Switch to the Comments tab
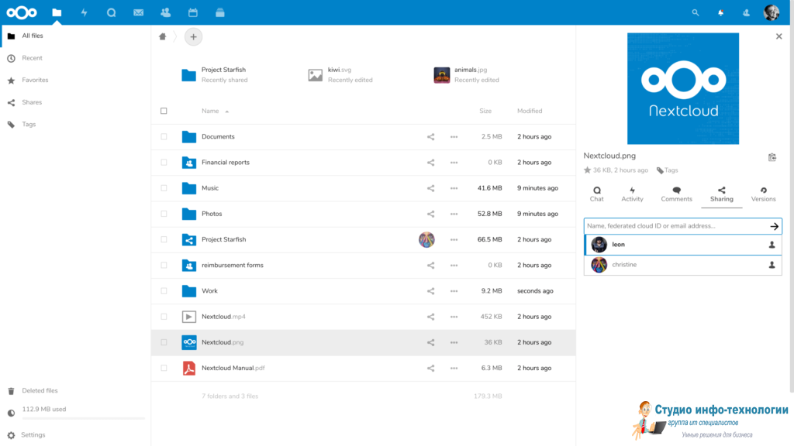This screenshot has height=446, width=794. (676, 194)
